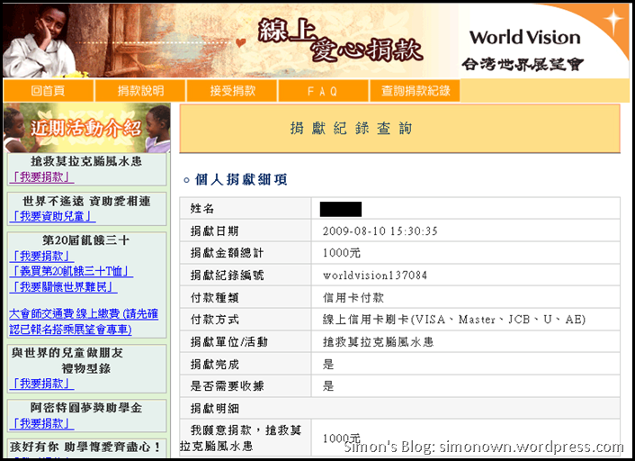The height and width of the screenshot is (461, 635).
Task: Click the 姓名 field label
Action: (202, 208)
